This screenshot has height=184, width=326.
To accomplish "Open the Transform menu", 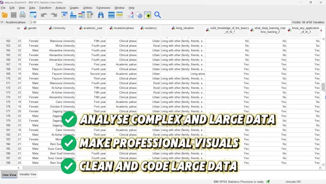I will click(45, 8).
